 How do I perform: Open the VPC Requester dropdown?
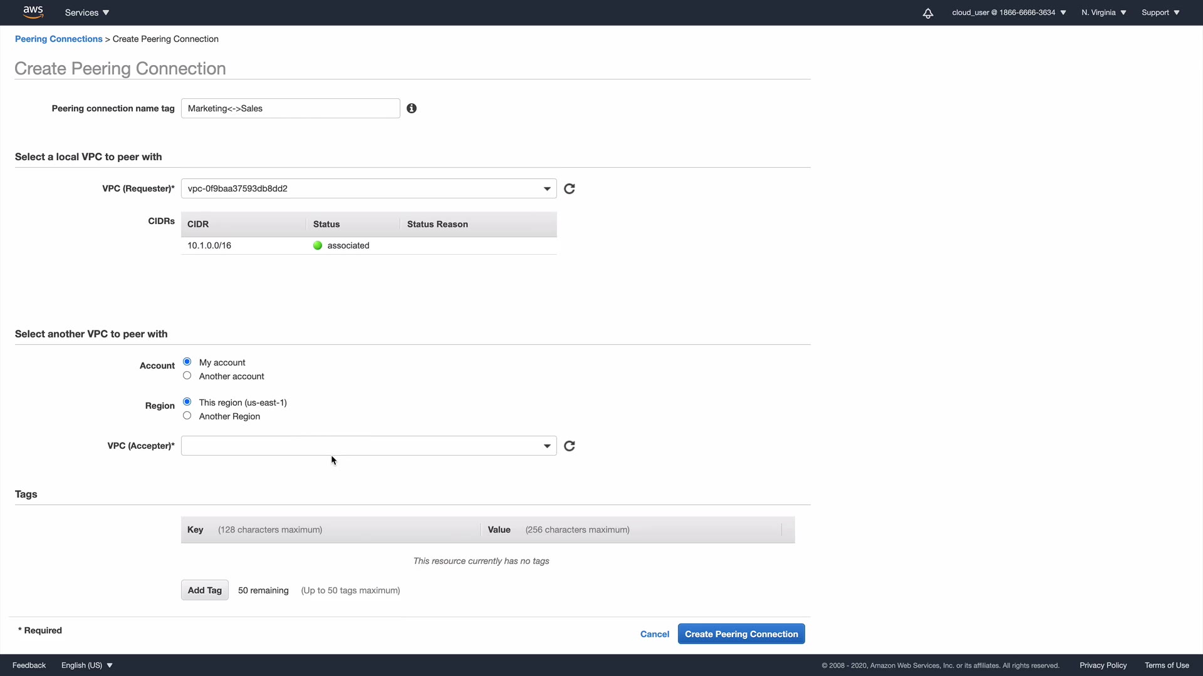(368, 188)
